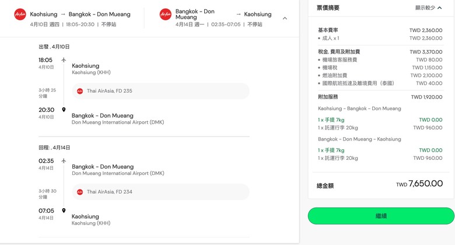Click Don Mueang International Airport (DMK) under 20:30
This screenshot has width=455, height=245.
[118, 123]
